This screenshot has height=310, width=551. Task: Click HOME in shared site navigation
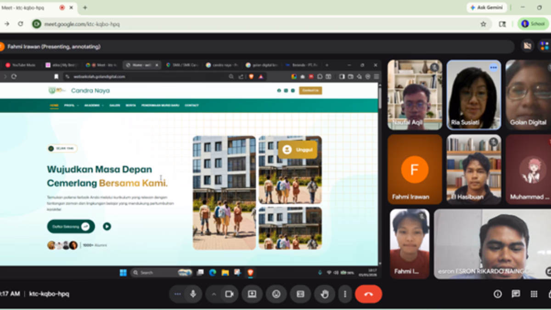tap(54, 105)
